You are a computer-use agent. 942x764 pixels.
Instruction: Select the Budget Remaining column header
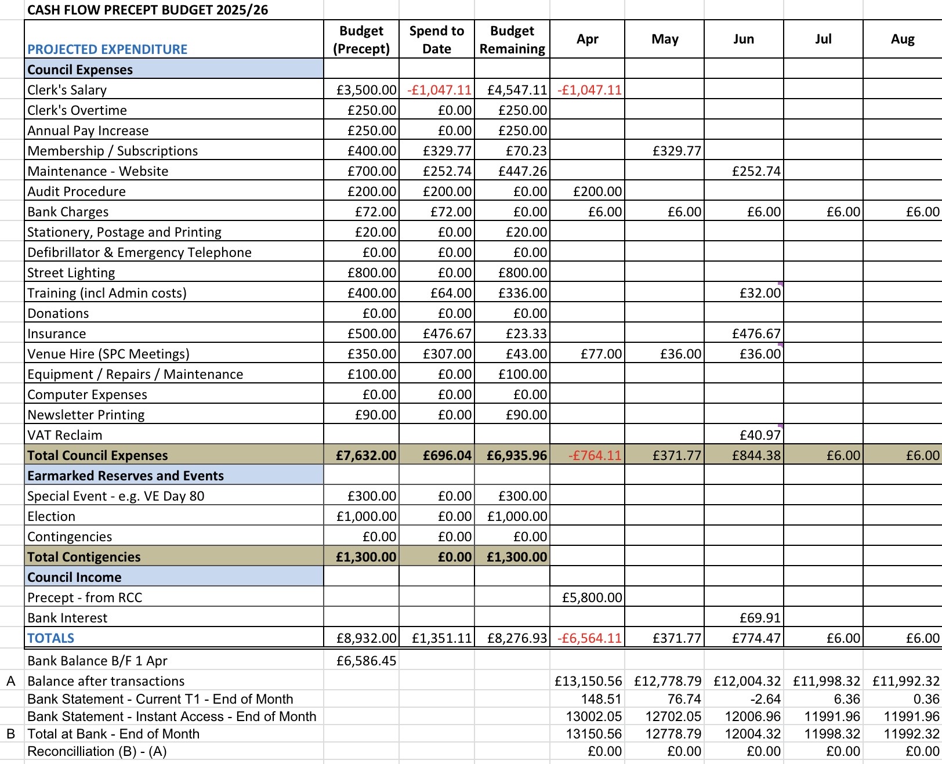tap(512, 39)
